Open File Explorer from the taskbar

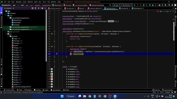(x=85, y=96)
